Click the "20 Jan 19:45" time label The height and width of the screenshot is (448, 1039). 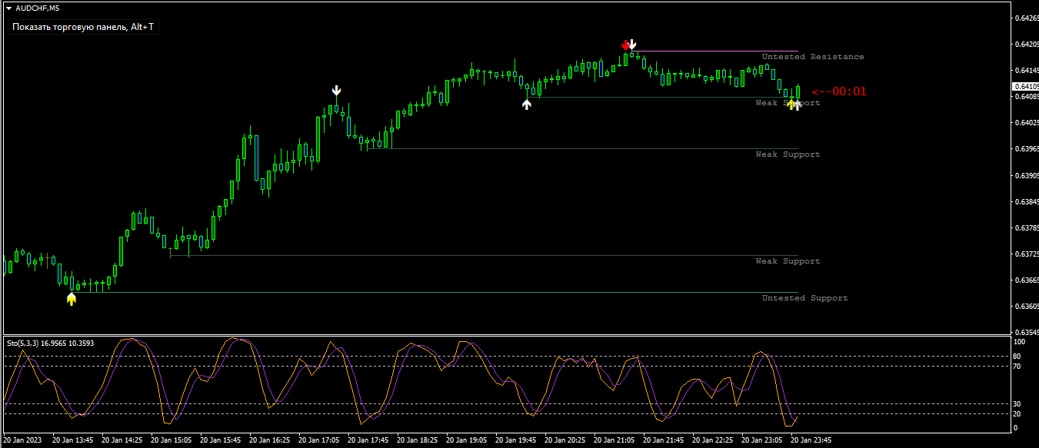click(x=516, y=440)
